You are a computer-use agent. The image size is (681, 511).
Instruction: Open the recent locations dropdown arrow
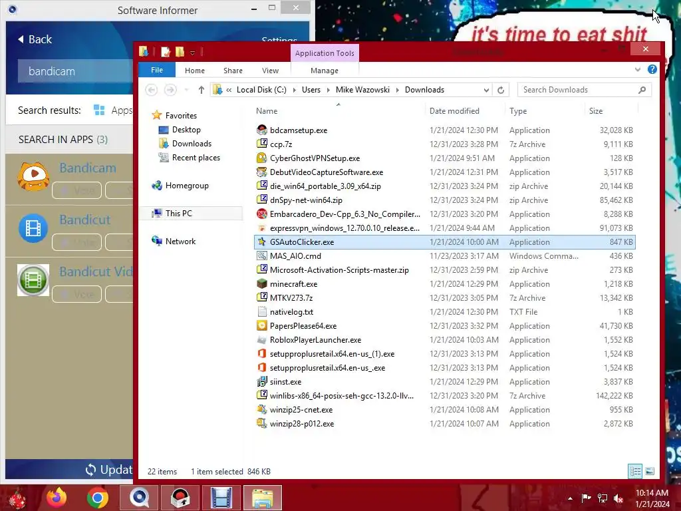[186, 90]
